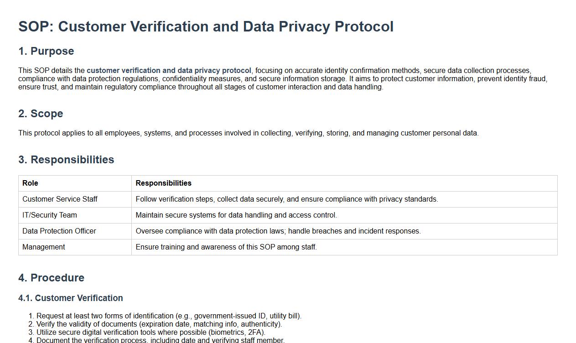The width and height of the screenshot is (576, 343).
Task: Click the Scope paragraph about employees and systems
Action: click(248, 133)
